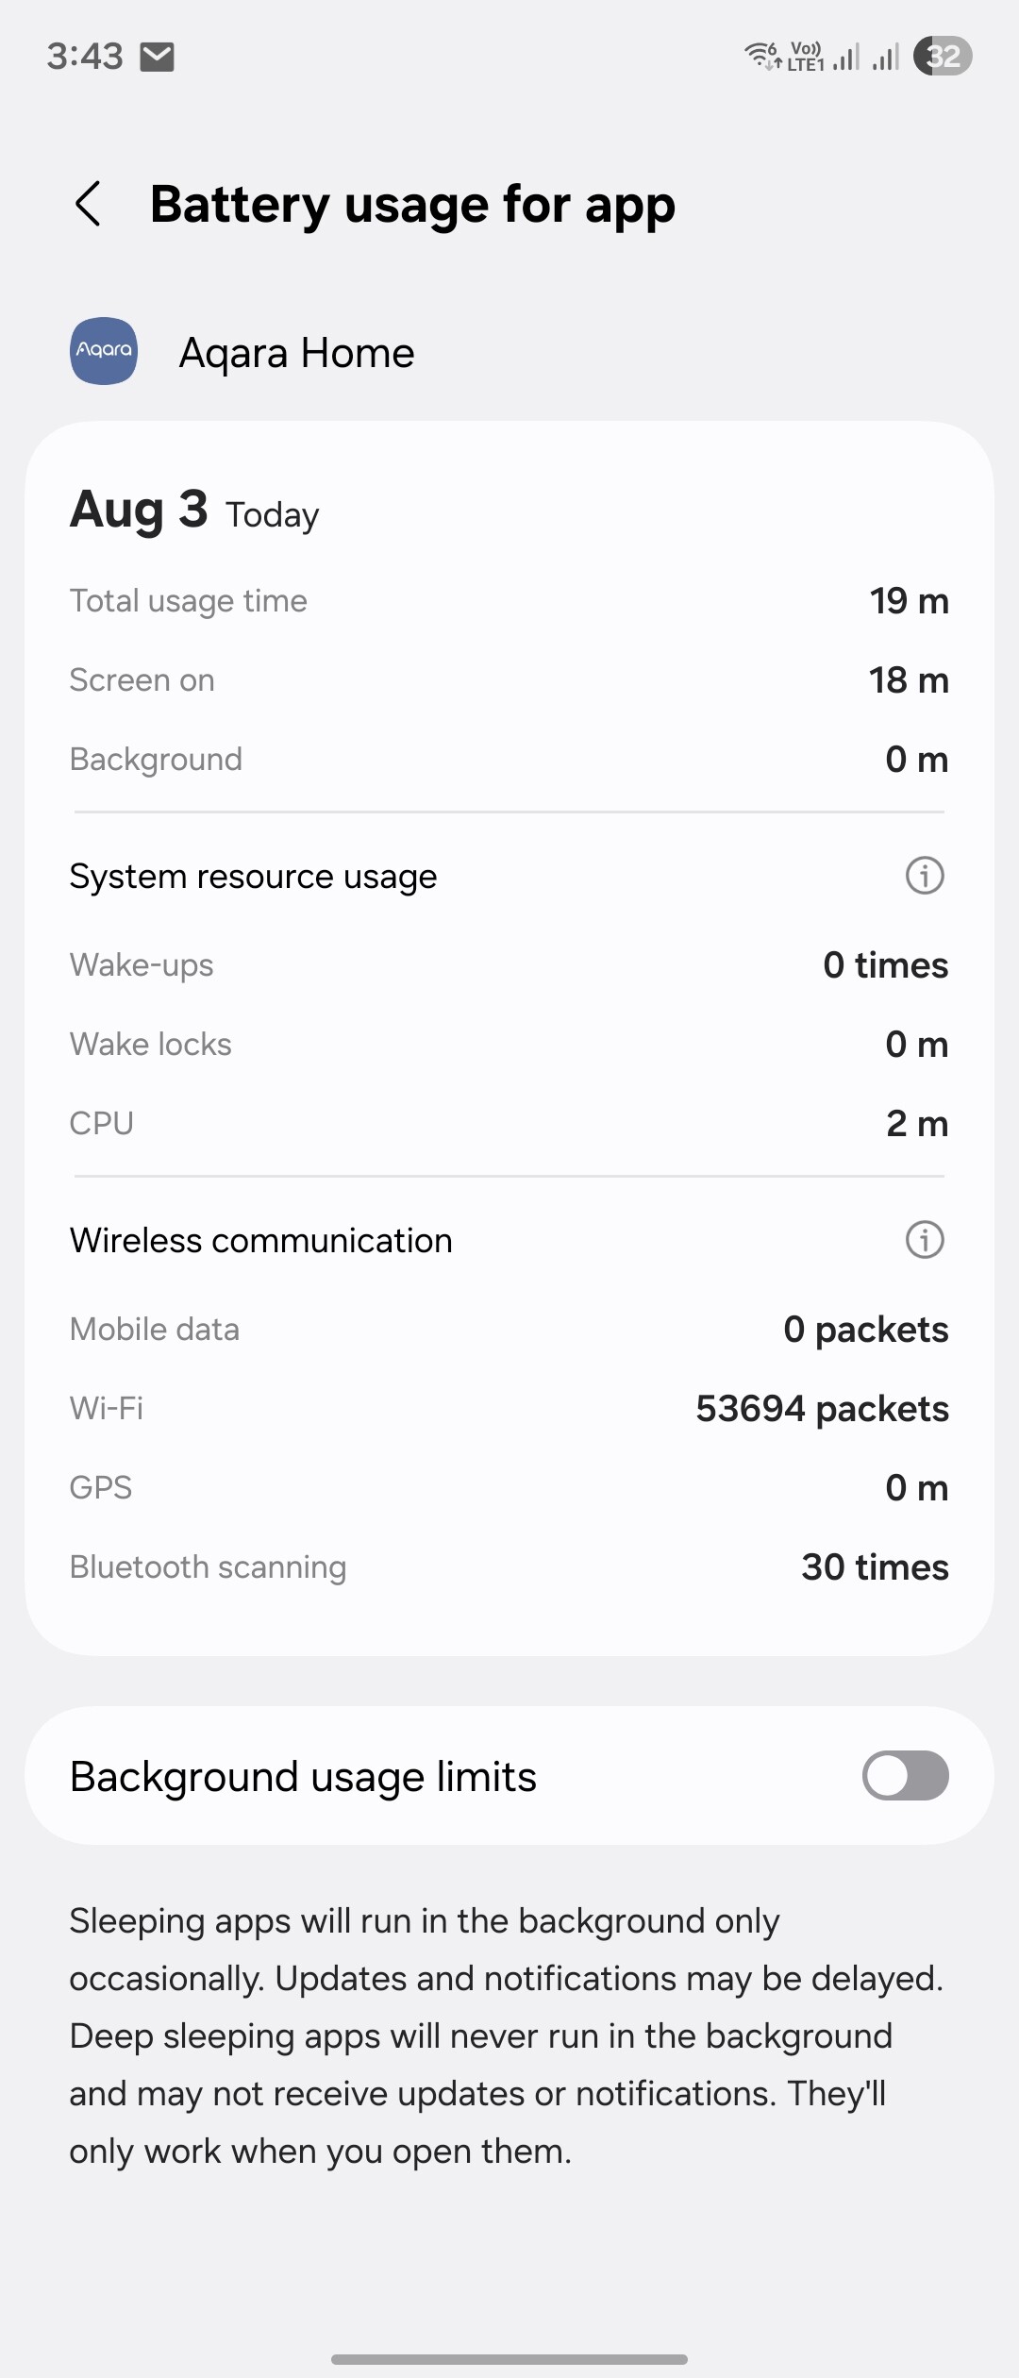Tap the mail notification icon
Viewport: 1019px width, 2378px height.
(157, 57)
